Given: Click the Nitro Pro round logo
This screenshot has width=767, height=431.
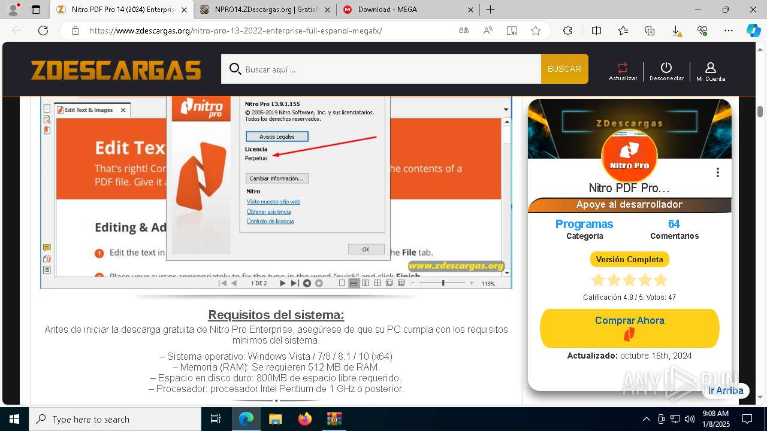Looking at the screenshot, I should (x=629, y=157).
